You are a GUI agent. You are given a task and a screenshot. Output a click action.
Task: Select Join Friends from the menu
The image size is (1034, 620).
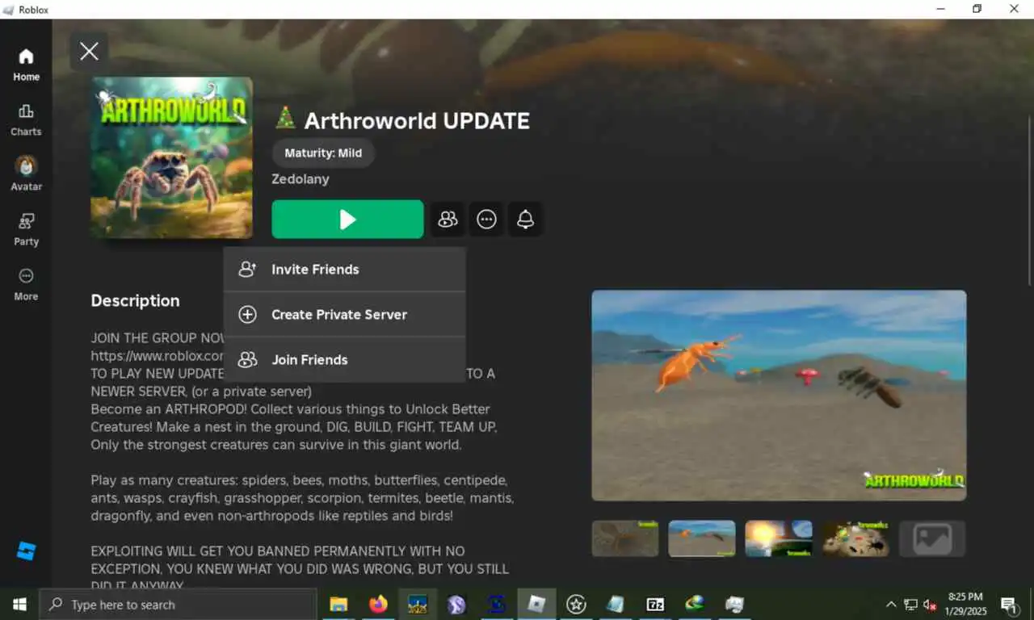345,360
